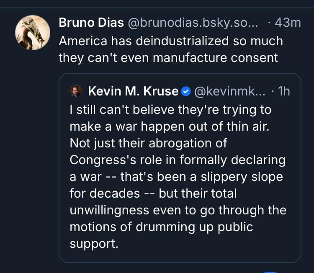This screenshot has height=273, width=314.
Task: Click the 'manufacture consent' post line
Action: [168, 57]
